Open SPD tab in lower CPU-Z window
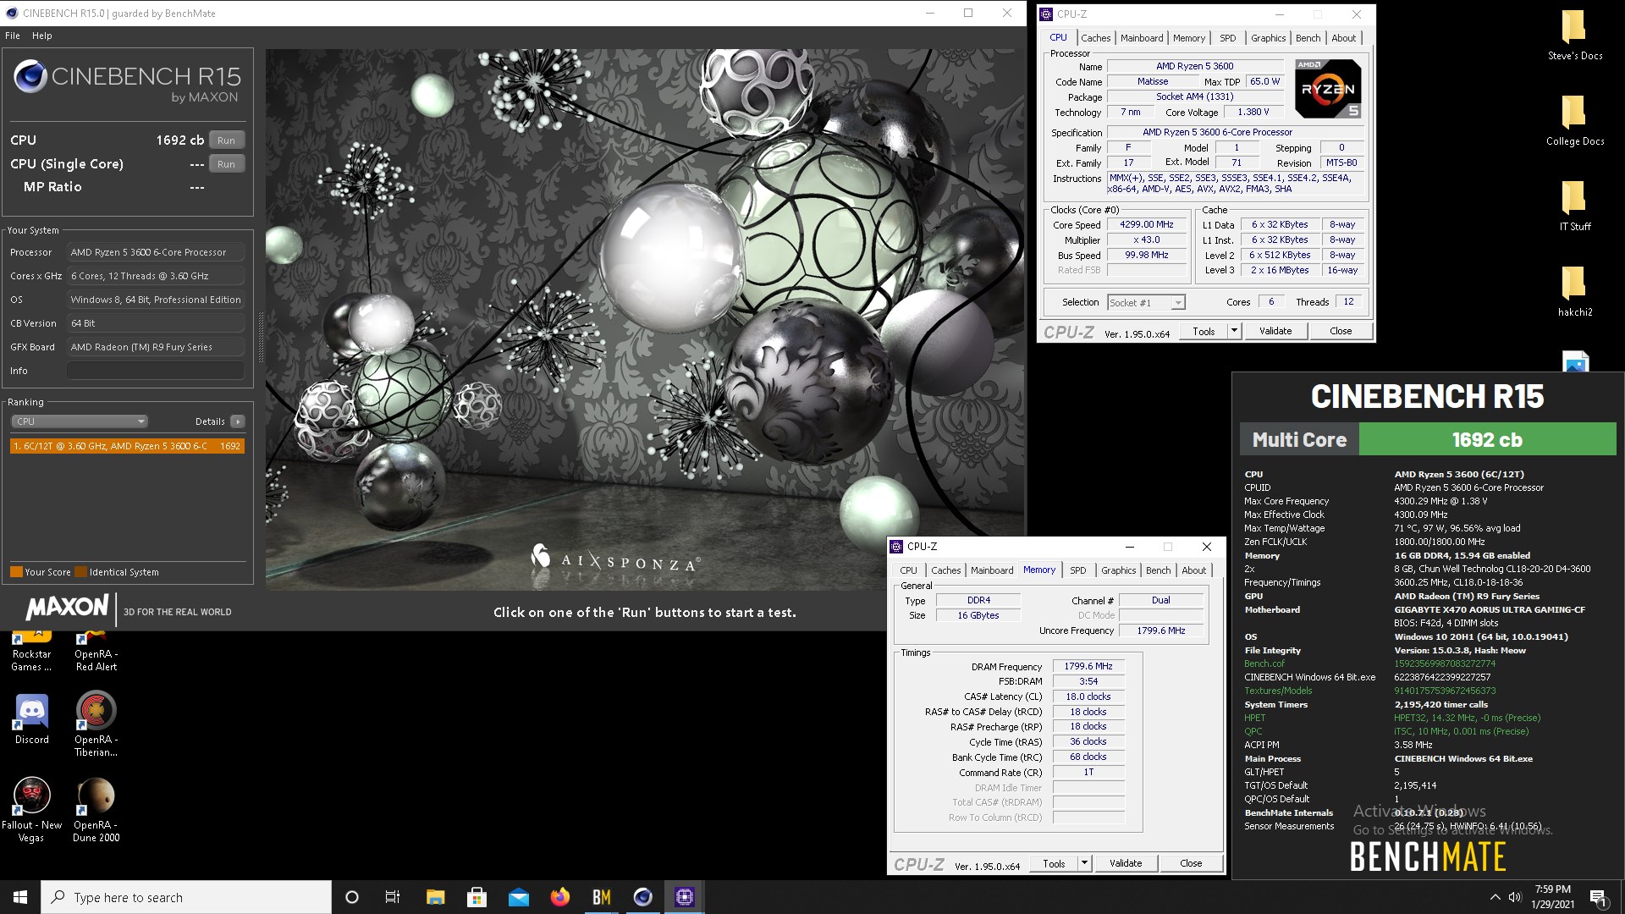1625x914 pixels. point(1077,570)
